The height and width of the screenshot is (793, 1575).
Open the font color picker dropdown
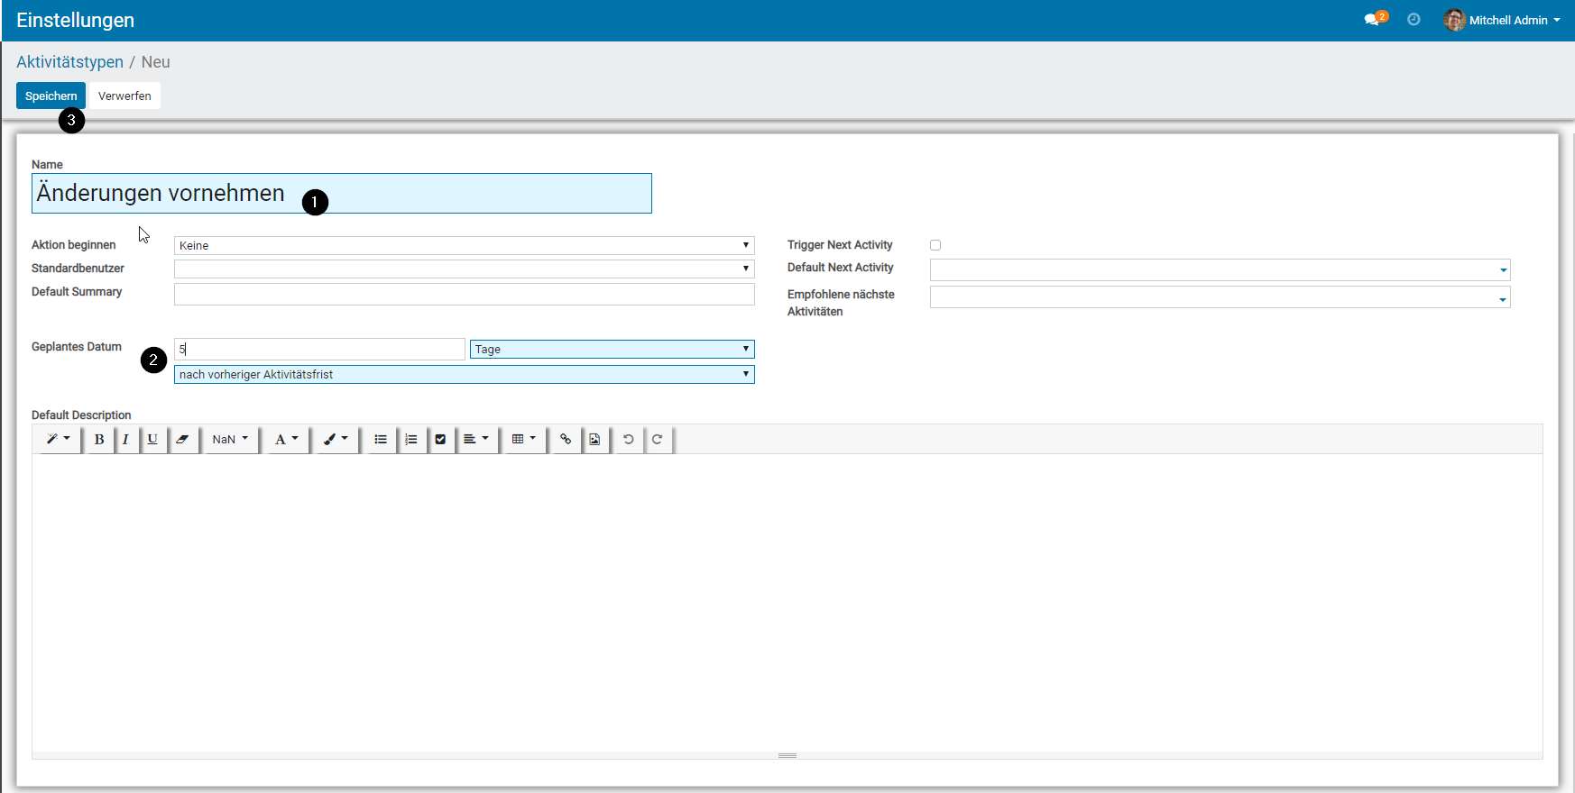pyautogui.click(x=286, y=440)
